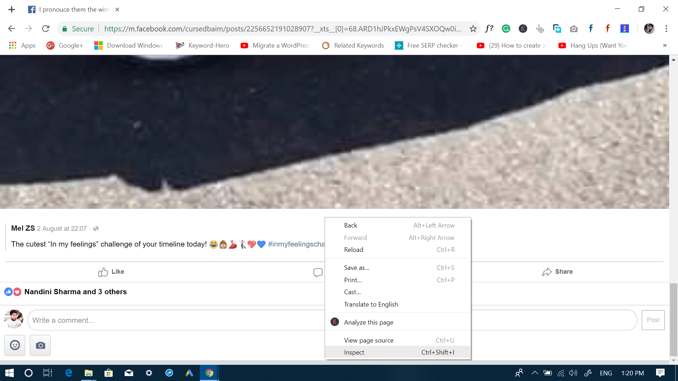Select Translate to English from context menu
The height and width of the screenshot is (381, 678).
point(371,304)
